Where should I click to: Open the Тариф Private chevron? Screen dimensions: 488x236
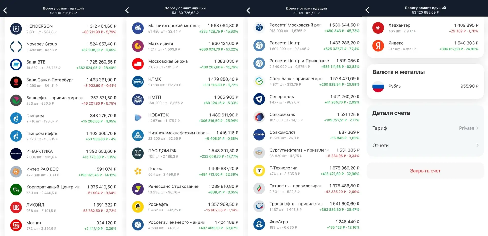pos(477,128)
